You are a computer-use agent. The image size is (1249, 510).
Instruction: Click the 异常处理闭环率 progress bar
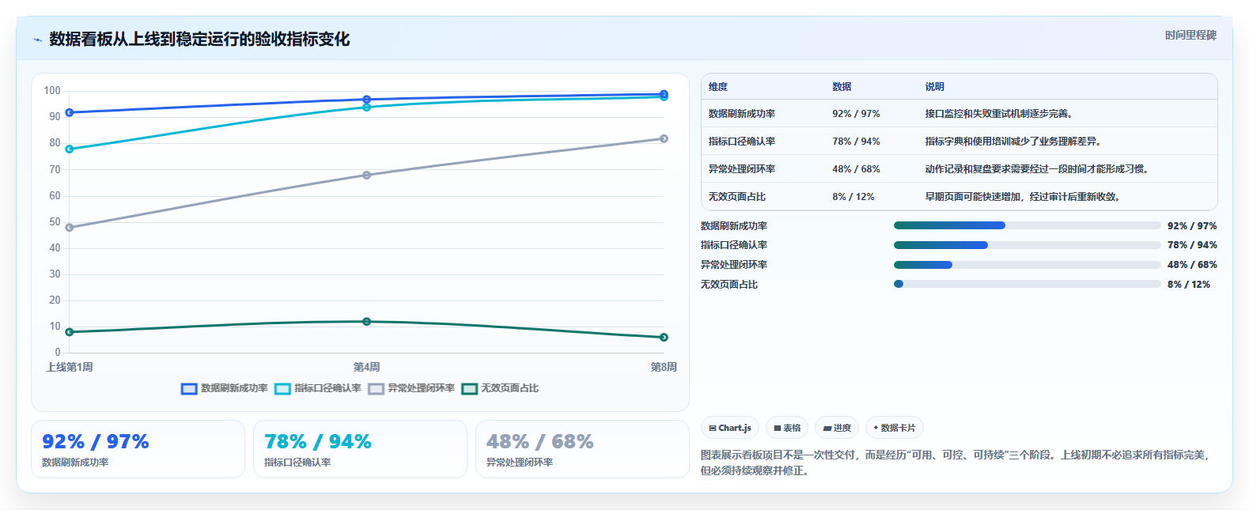coord(1027,265)
